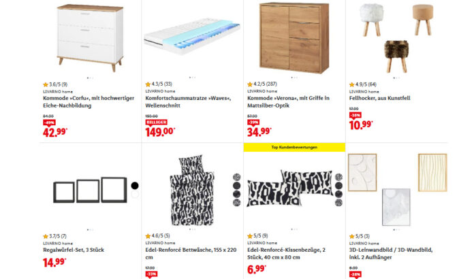Open the Fellhocker stools product image
The height and width of the screenshot is (279, 474).
click(396, 34)
